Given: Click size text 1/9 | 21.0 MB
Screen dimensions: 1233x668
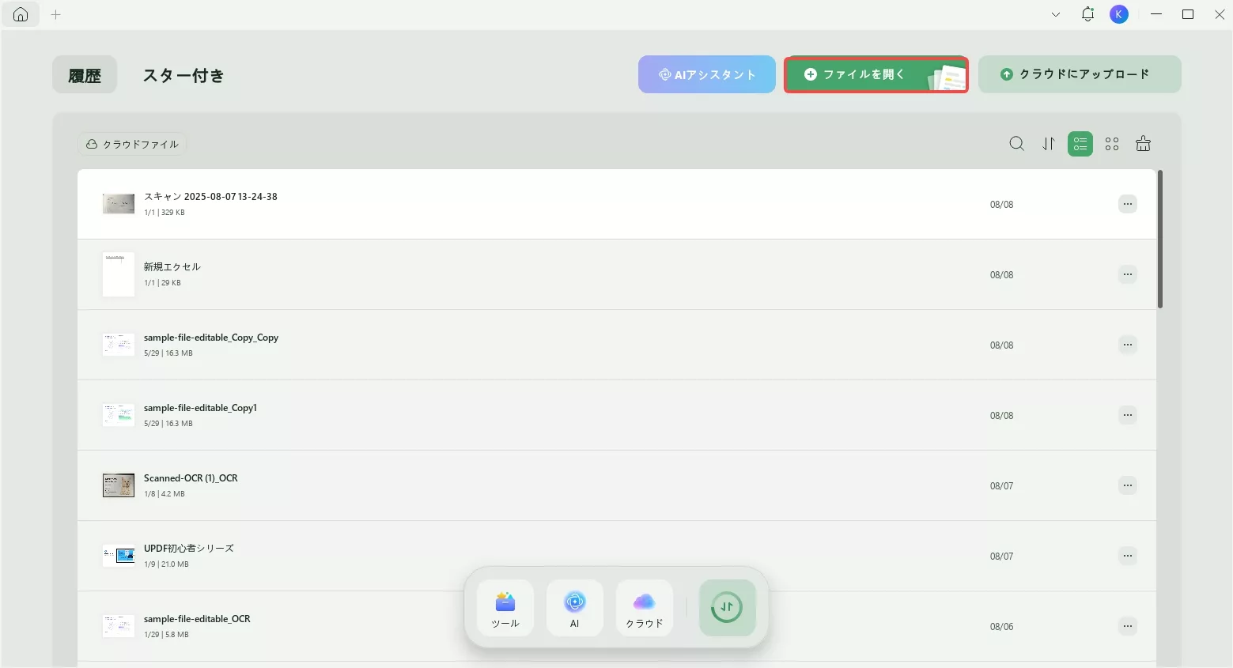Looking at the screenshot, I should pos(166,564).
